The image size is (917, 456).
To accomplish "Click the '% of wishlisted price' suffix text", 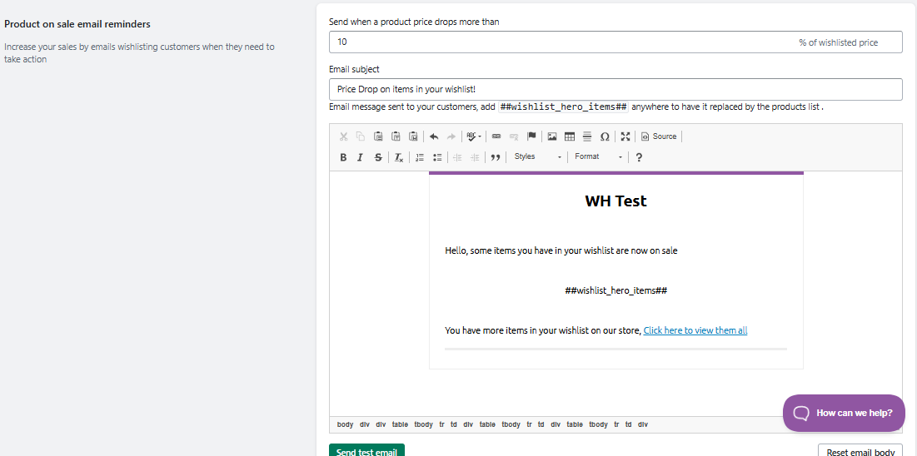I will pyautogui.click(x=838, y=42).
